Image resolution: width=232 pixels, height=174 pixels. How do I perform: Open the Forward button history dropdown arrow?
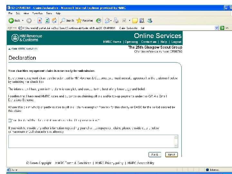click(34, 21)
